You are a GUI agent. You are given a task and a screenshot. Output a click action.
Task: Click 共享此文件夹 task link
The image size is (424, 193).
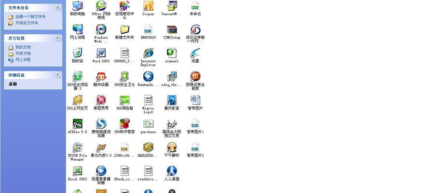pos(27,23)
